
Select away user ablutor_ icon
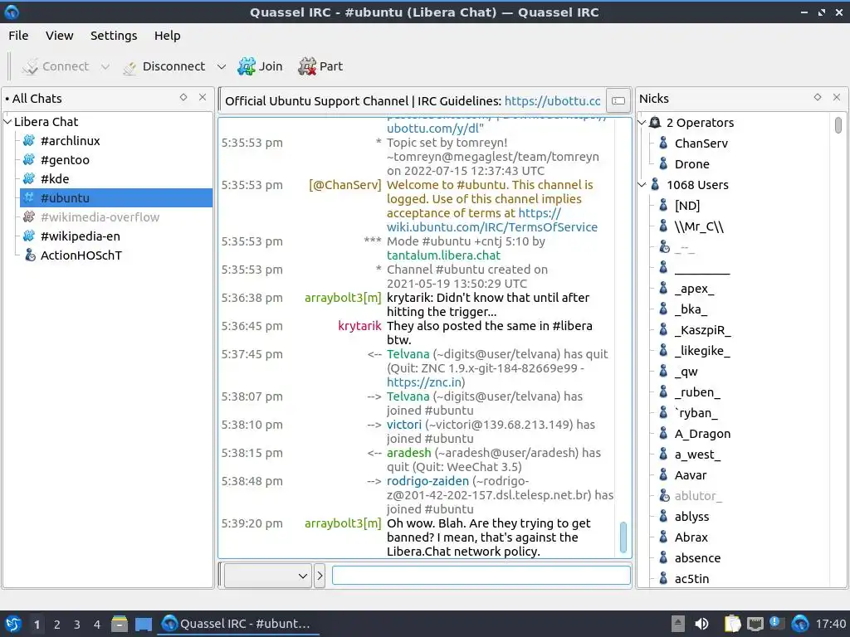664,496
